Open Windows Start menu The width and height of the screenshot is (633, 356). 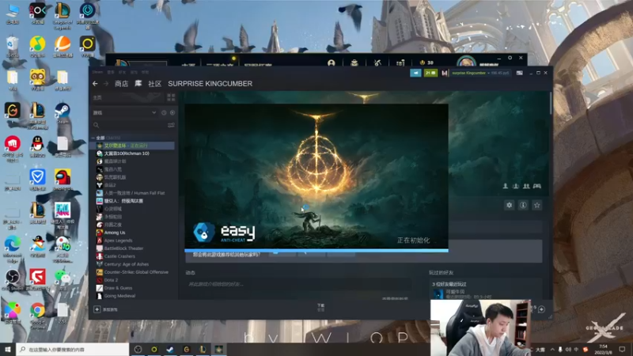tap(8, 349)
